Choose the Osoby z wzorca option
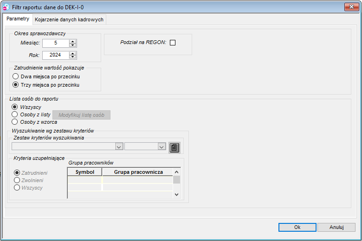 (14, 122)
